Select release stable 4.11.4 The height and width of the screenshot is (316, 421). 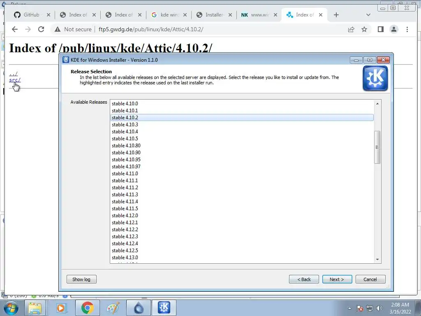coord(242,201)
